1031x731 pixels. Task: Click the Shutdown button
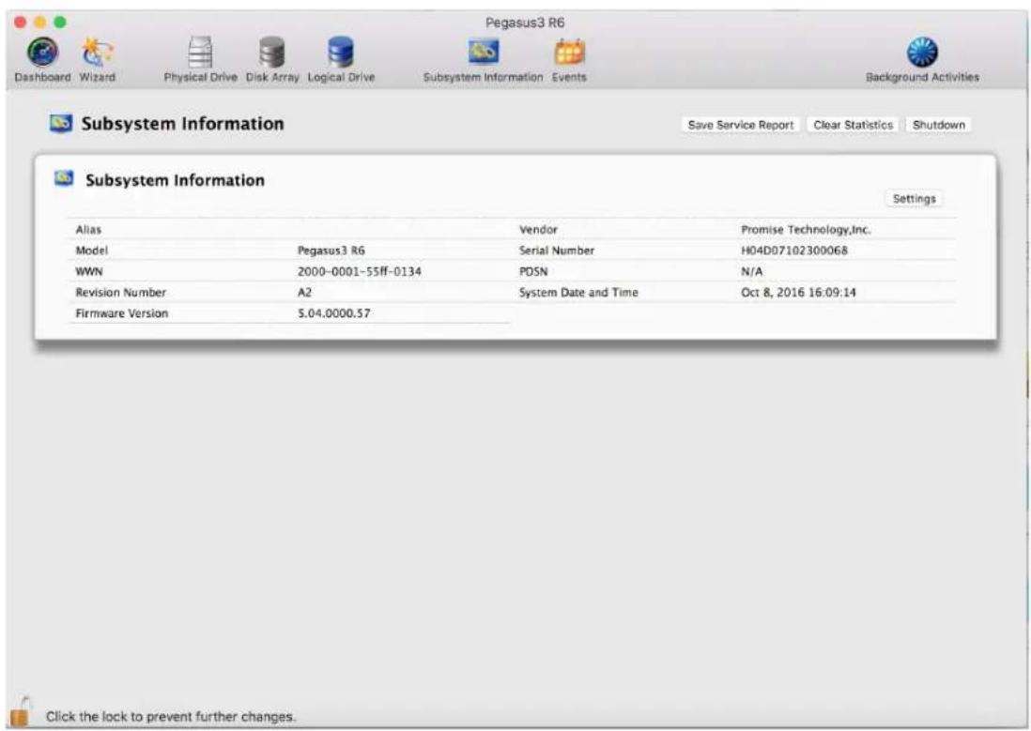point(938,125)
